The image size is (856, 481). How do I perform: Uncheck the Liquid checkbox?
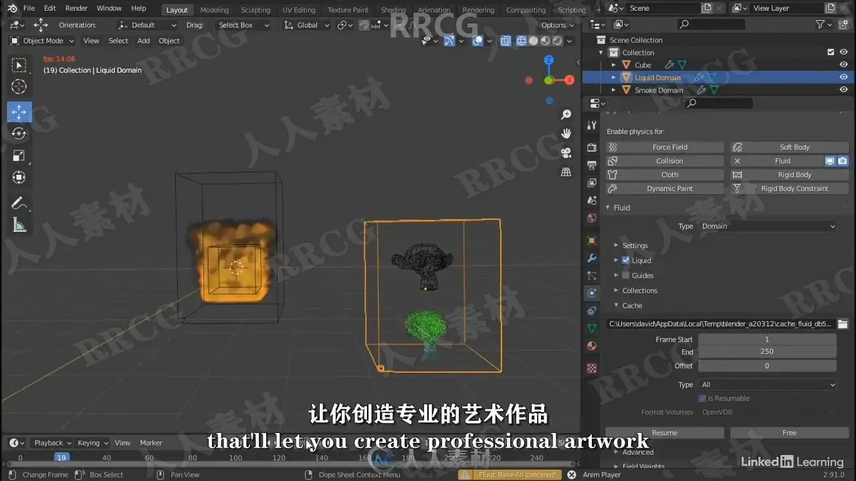626,261
